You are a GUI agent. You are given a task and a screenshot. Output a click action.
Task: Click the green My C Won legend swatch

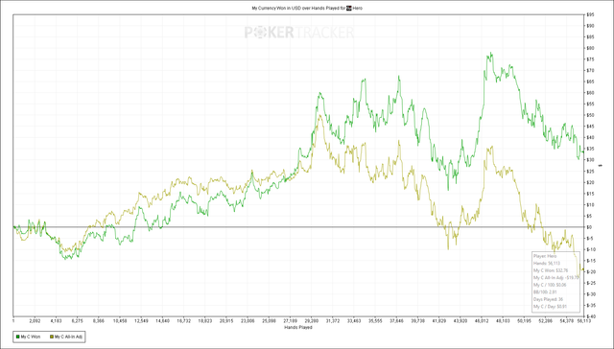[17, 337]
